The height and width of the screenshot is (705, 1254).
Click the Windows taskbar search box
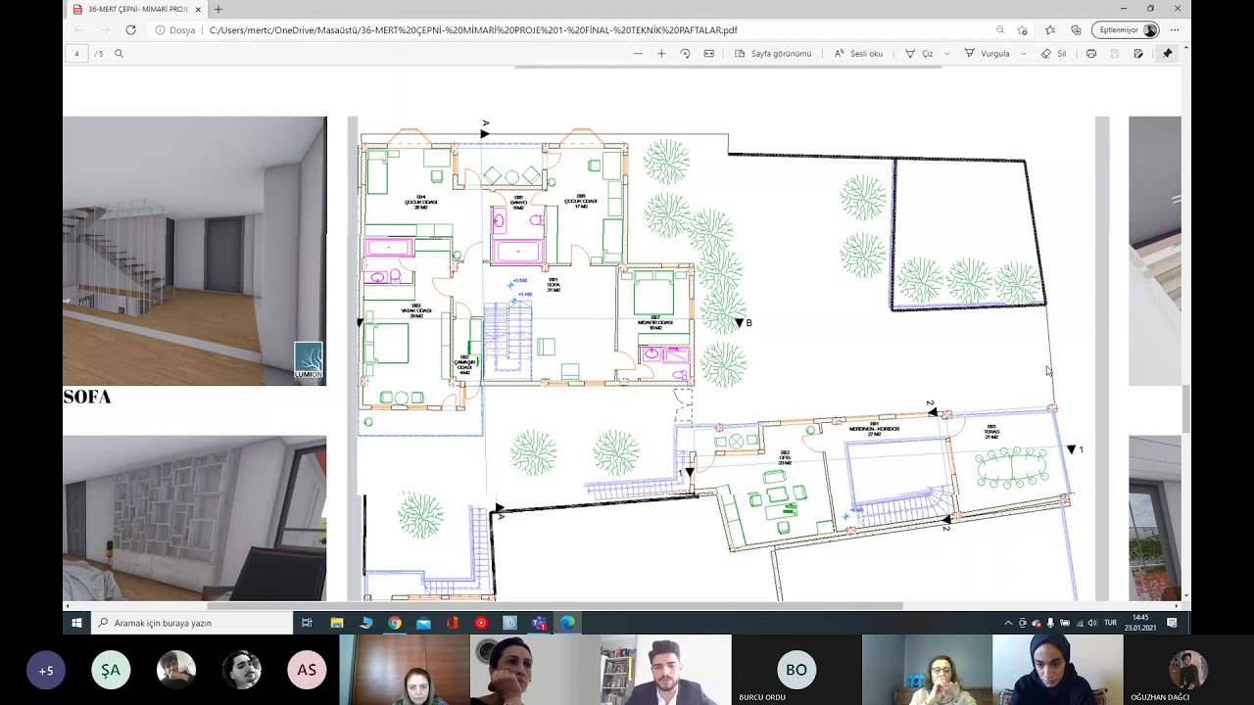[192, 623]
